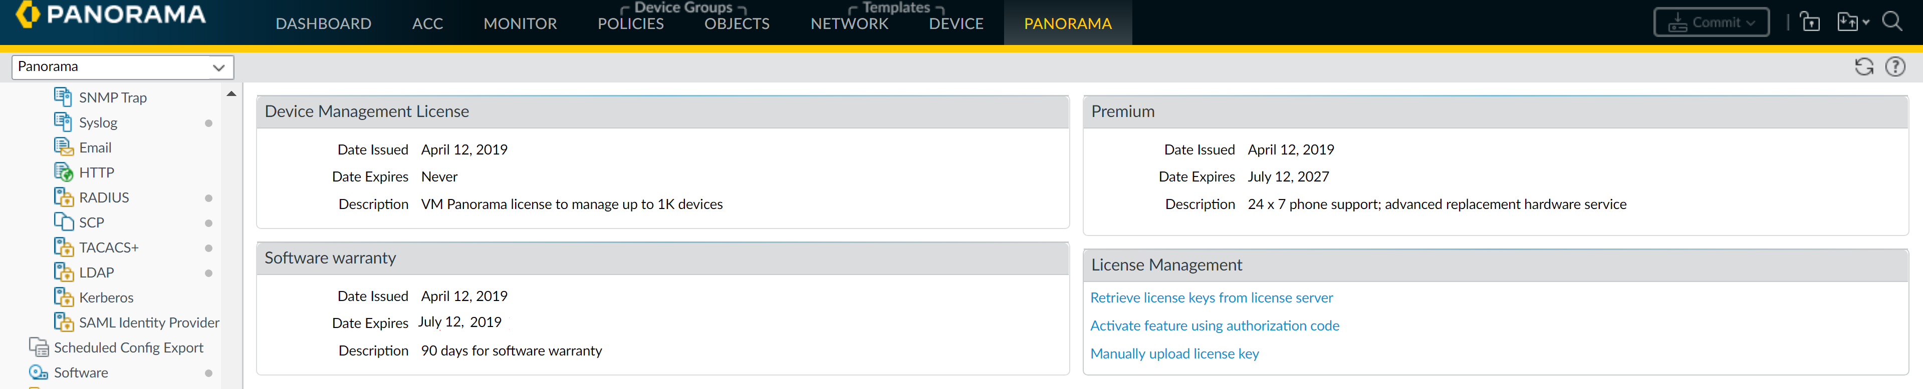Image resolution: width=1923 pixels, height=389 pixels.
Task: Click the search magnifier icon
Action: click(x=1891, y=21)
